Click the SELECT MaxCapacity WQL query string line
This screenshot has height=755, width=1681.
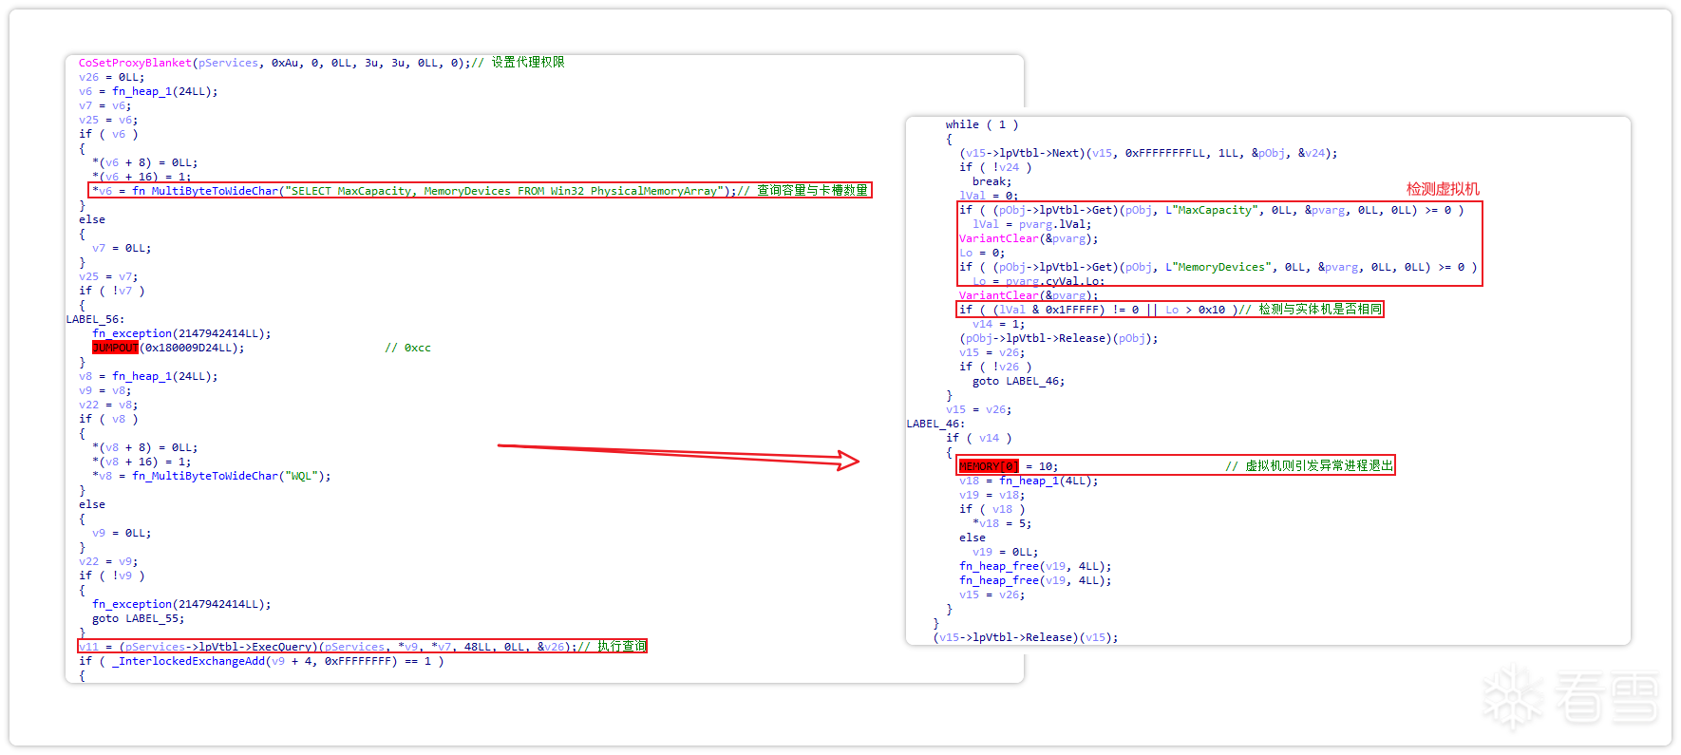click(480, 191)
